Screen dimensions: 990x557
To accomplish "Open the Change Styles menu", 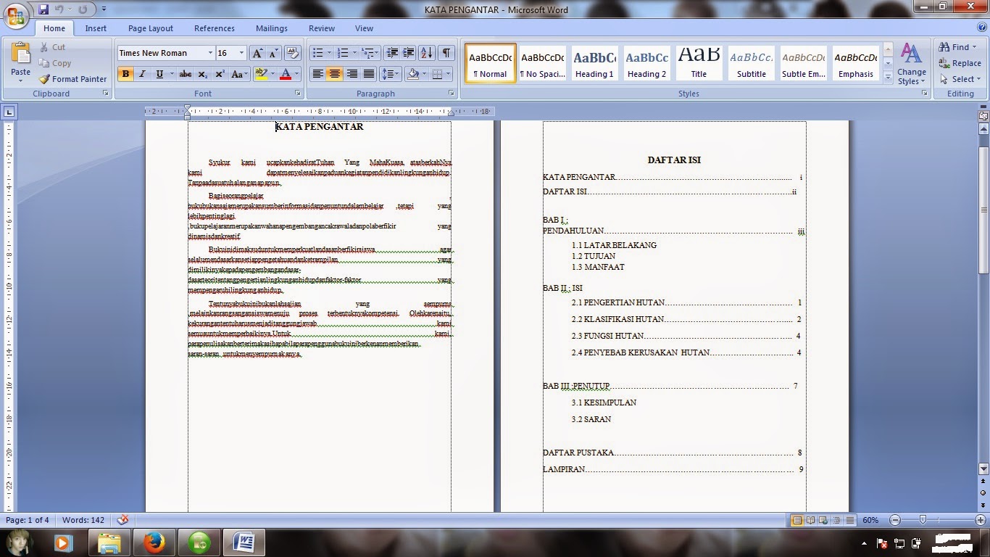I will [x=911, y=64].
